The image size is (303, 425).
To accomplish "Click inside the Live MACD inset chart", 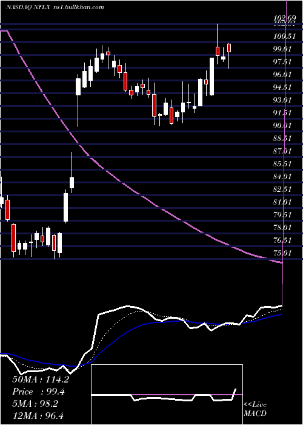I will pos(167,395).
